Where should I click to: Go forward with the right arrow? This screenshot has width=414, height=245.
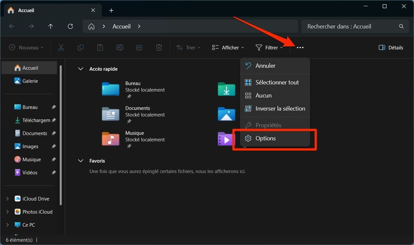point(31,26)
